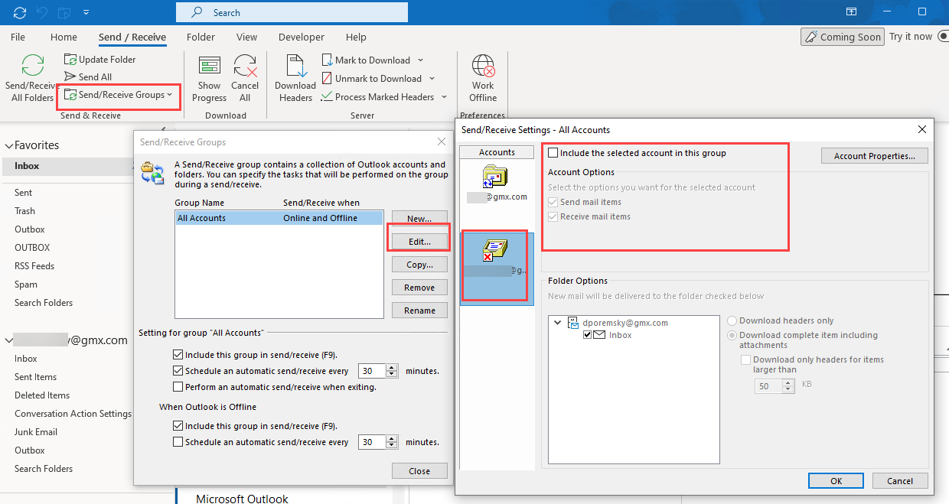Click Process Marked Headers icon
949x504 pixels.
(327, 96)
